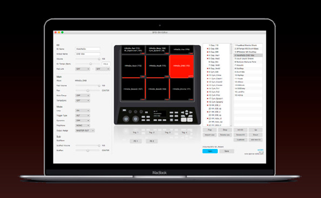Click the blue Open button
Viewport: 321px width, 198px height.
click(x=210, y=151)
